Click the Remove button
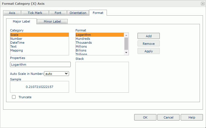The height and width of the screenshot is (128, 206). pos(149,44)
